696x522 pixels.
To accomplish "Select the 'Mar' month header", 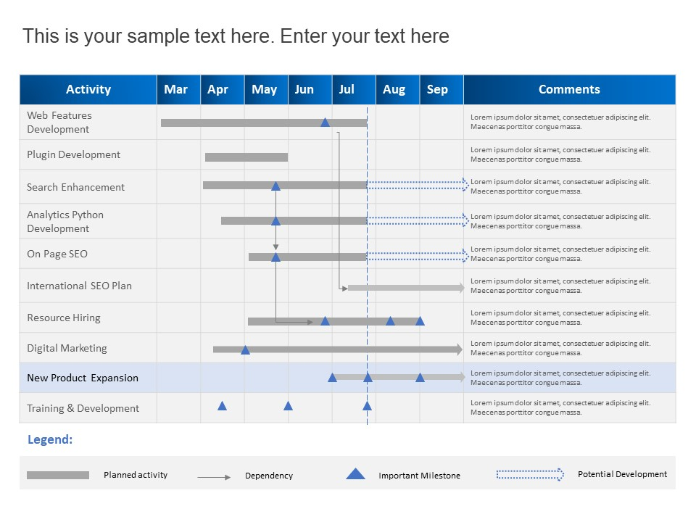I will (178, 90).
